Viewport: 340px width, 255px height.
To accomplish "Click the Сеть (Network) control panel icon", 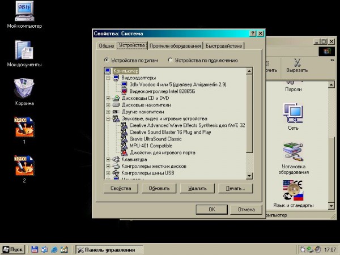I will click(x=293, y=113).
